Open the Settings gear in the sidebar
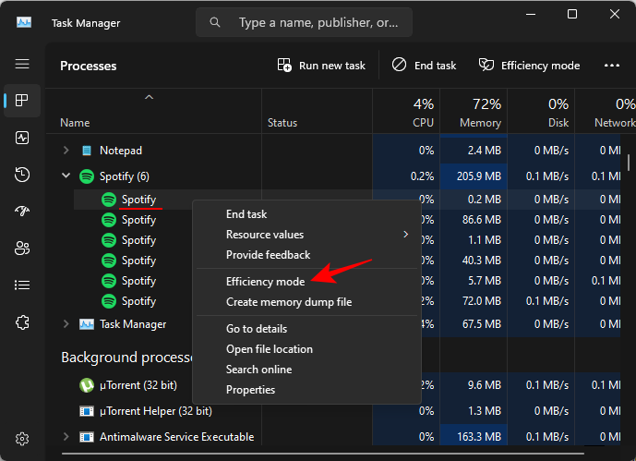636x461 pixels. click(22, 439)
